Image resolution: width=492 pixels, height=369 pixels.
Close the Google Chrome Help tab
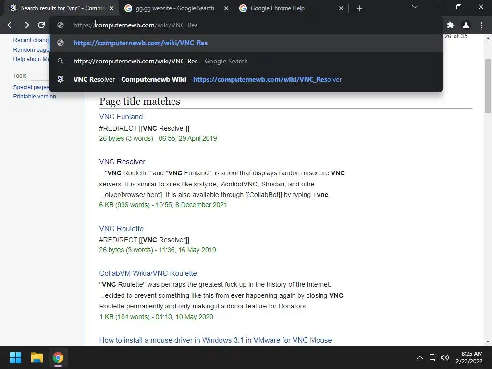click(x=341, y=8)
